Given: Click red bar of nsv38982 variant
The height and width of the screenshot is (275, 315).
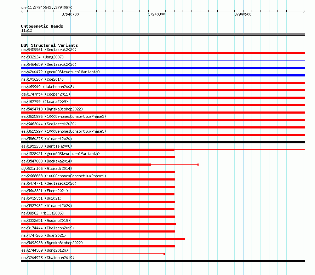Looking at the screenshot, I should [98, 217].
